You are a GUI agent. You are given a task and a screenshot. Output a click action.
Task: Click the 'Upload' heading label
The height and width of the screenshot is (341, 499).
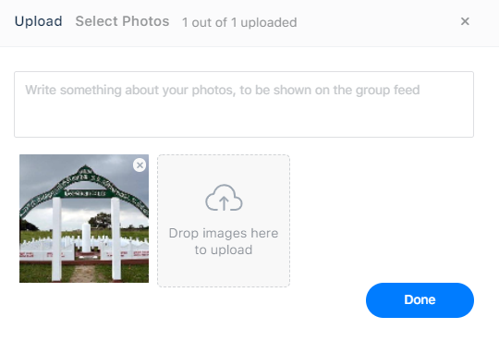(39, 21)
